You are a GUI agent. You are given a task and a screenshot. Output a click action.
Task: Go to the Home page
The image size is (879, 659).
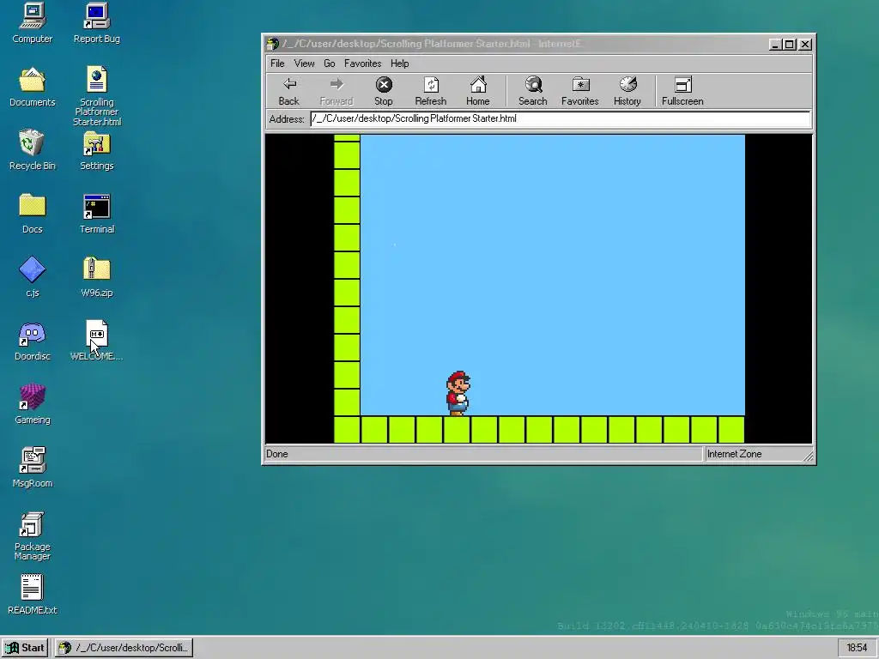click(x=477, y=91)
